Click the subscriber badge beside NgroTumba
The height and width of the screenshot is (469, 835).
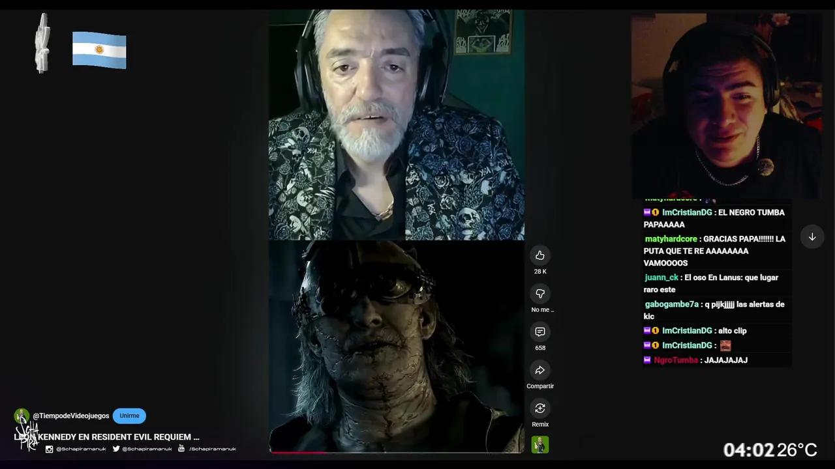click(x=647, y=360)
